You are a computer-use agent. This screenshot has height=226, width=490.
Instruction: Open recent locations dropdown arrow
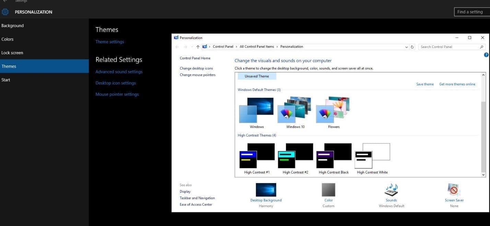192,47
